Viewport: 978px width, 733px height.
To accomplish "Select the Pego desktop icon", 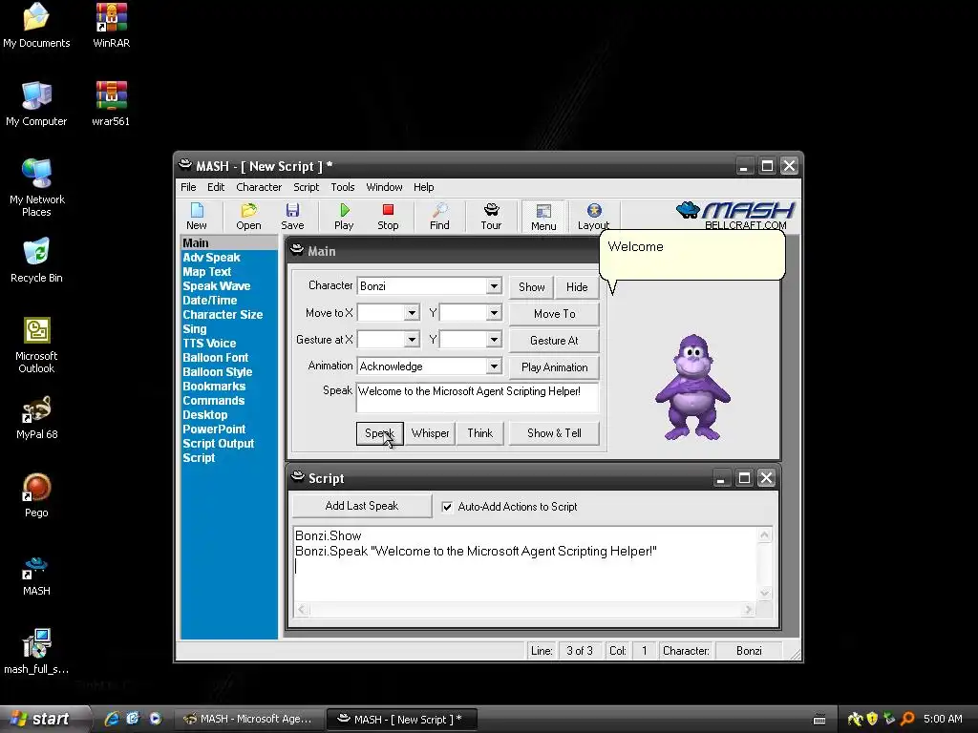I will 36,495.
